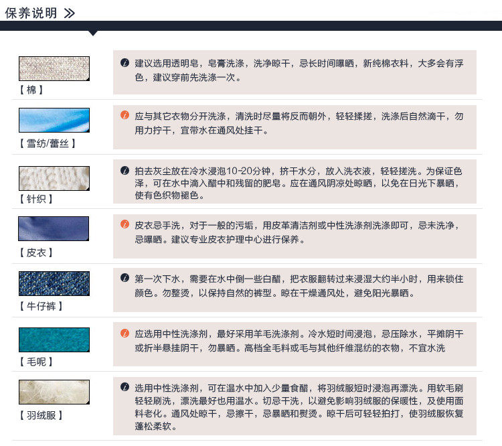Select the white knit fabric thumbnail
The image size is (502, 446).
54,178
